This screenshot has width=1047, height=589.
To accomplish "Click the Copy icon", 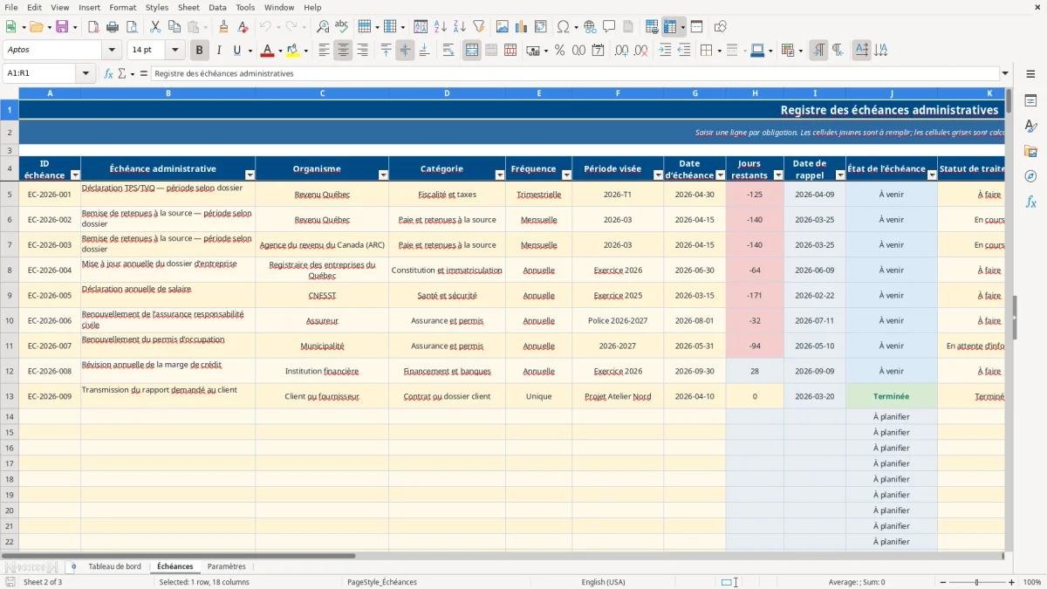I will [174, 27].
